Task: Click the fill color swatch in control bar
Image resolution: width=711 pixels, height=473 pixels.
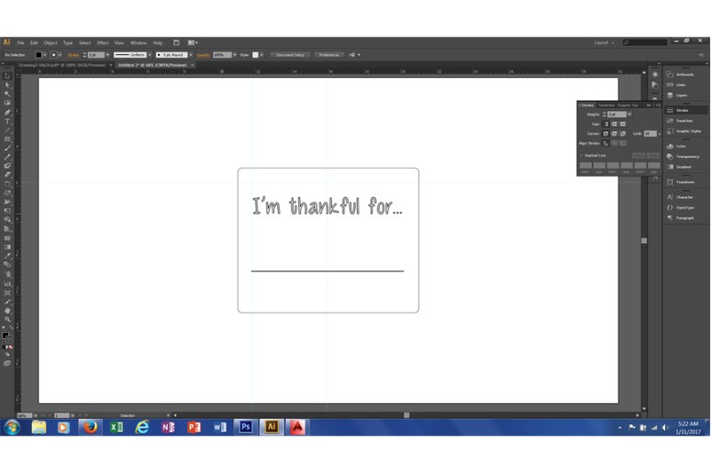Action: coord(38,54)
